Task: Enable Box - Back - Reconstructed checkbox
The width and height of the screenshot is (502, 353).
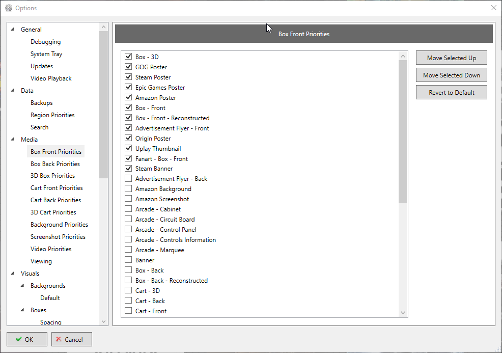Action: [128, 280]
